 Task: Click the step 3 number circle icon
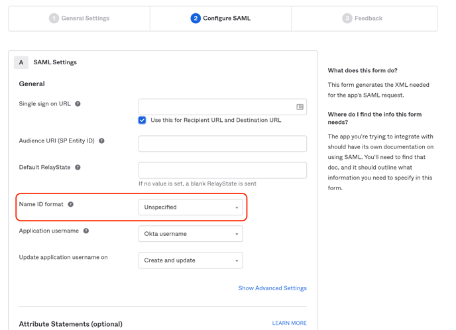point(347,19)
